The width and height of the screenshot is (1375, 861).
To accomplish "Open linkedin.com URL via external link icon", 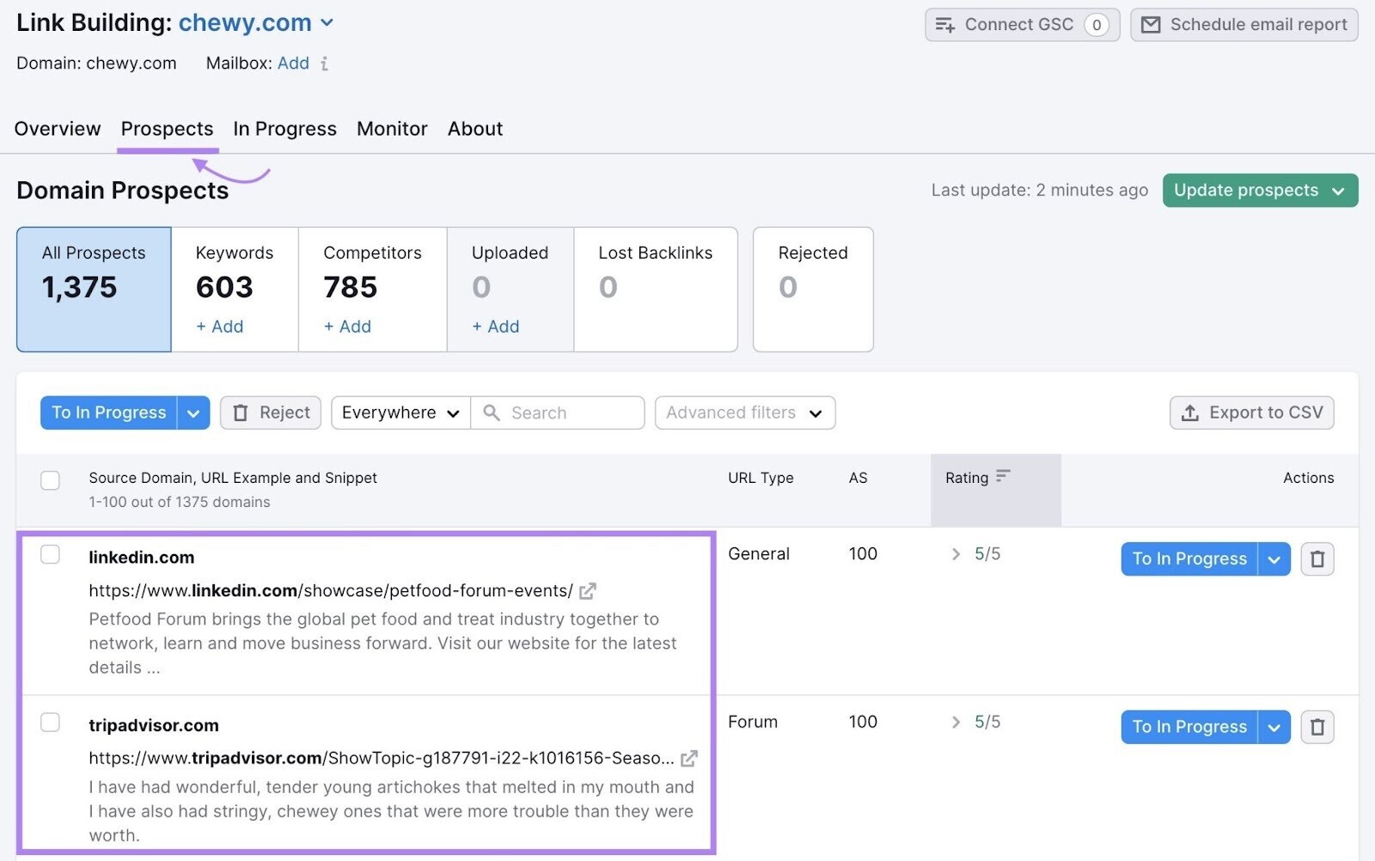I will [588, 590].
